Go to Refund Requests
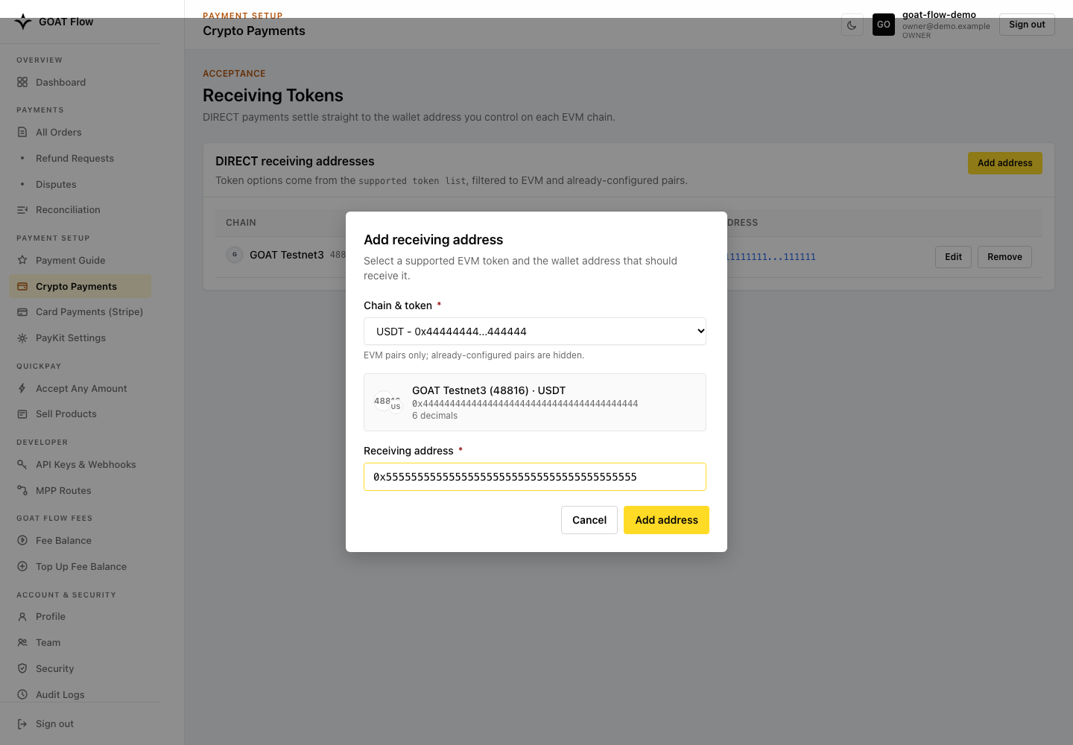The width and height of the screenshot is (1073, 745). click(75, 159)
